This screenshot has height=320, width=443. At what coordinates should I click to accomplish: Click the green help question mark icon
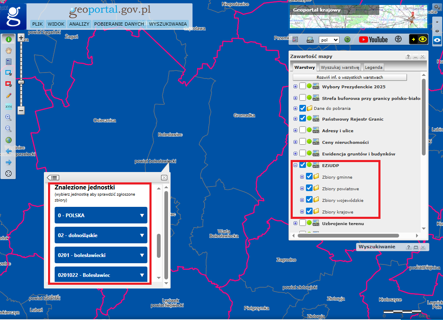point(347,40)
